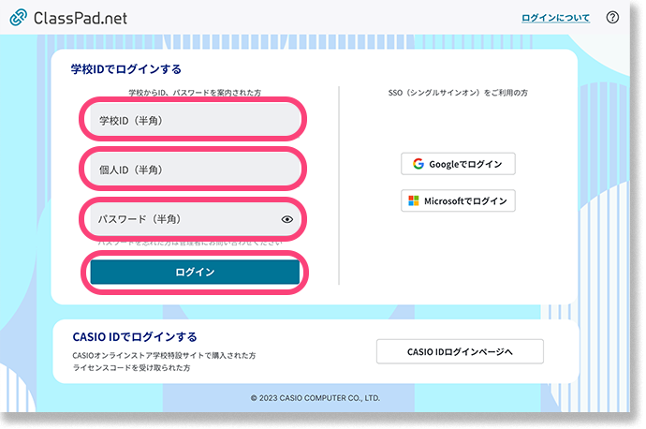Click the ClassPad.net chain-link logo icon
Viewport: 646px width, 429px height.
(18, 17)
